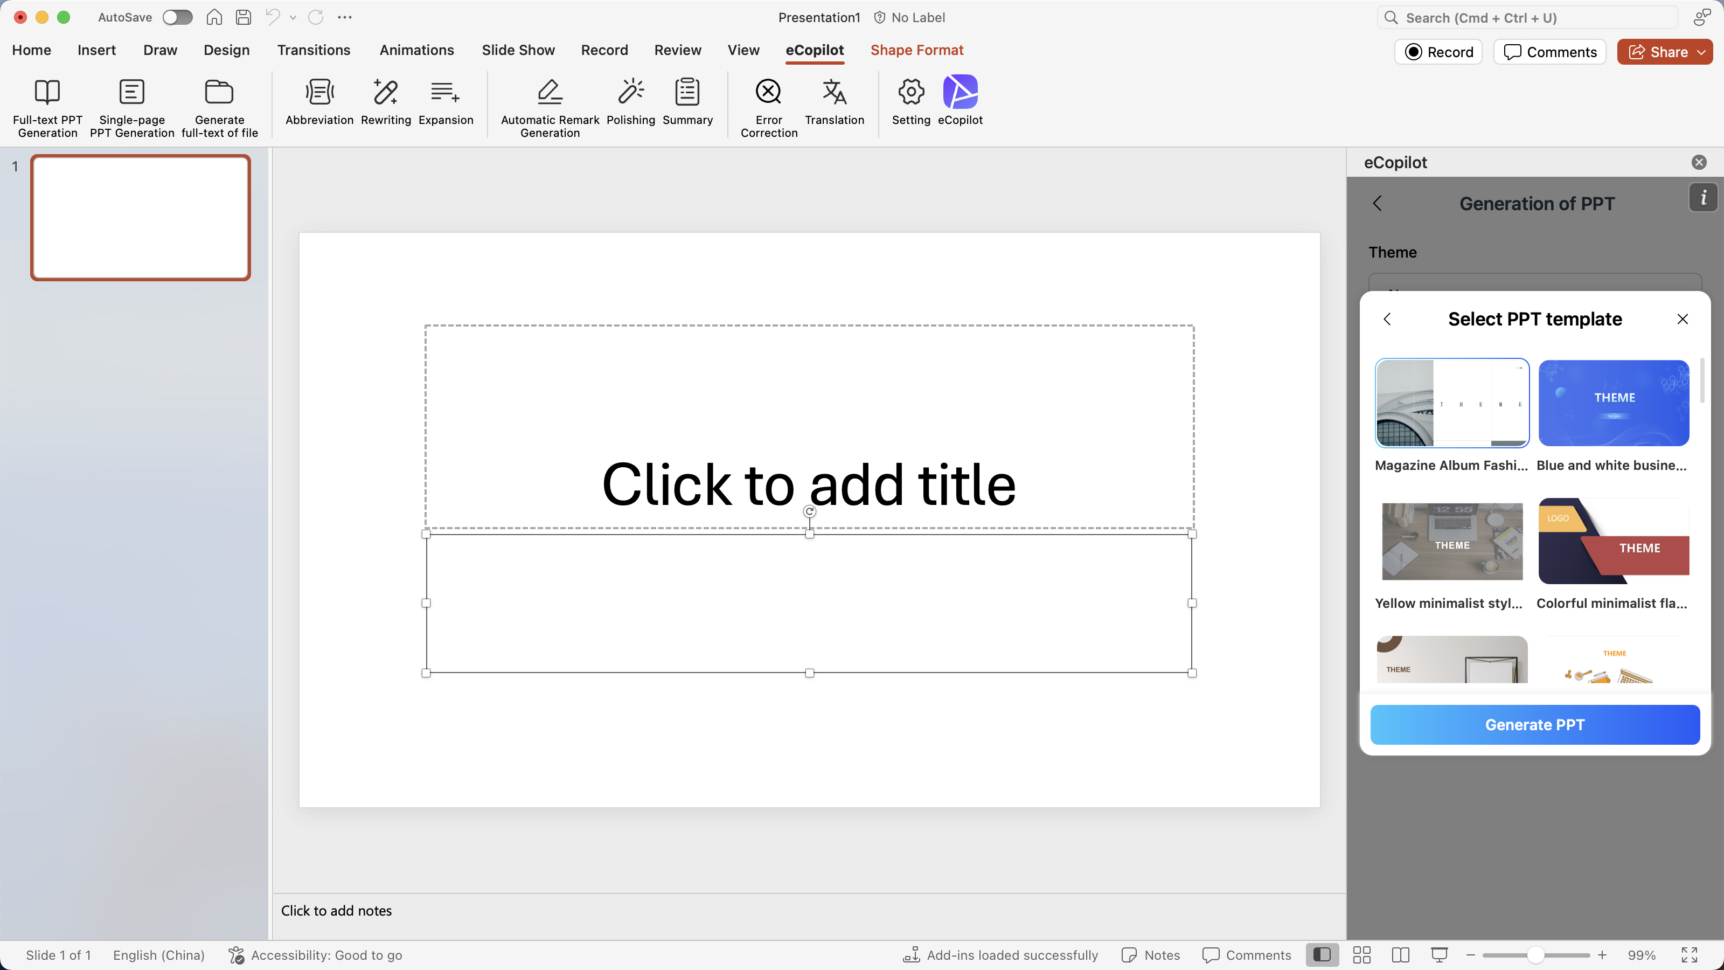The width and height of the screenshot is (1724, 970).
Task: Open the Translation tool
Action: tap(834, 104)
